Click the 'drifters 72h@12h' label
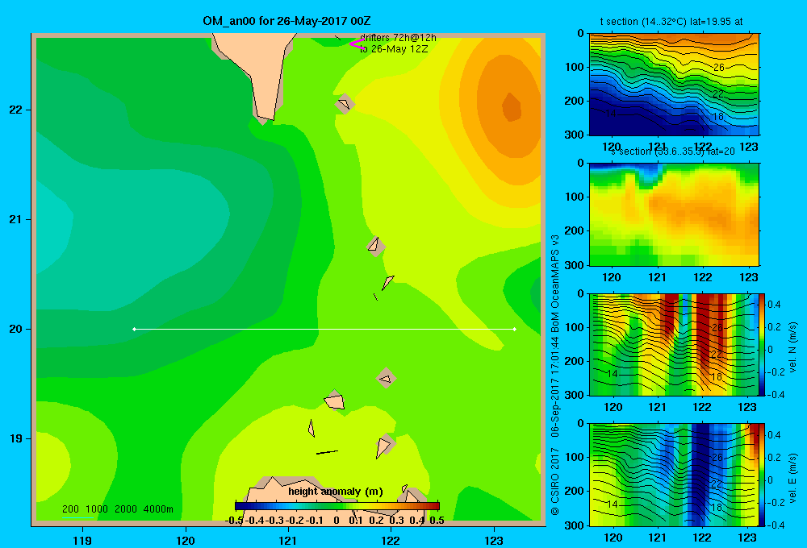The width and height of the screenshot is (807, 548). pos(398,38)
